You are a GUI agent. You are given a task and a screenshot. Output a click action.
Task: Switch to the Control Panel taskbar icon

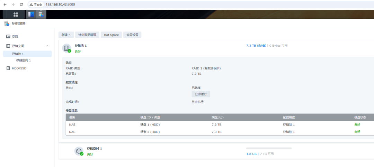coord(31,14)
